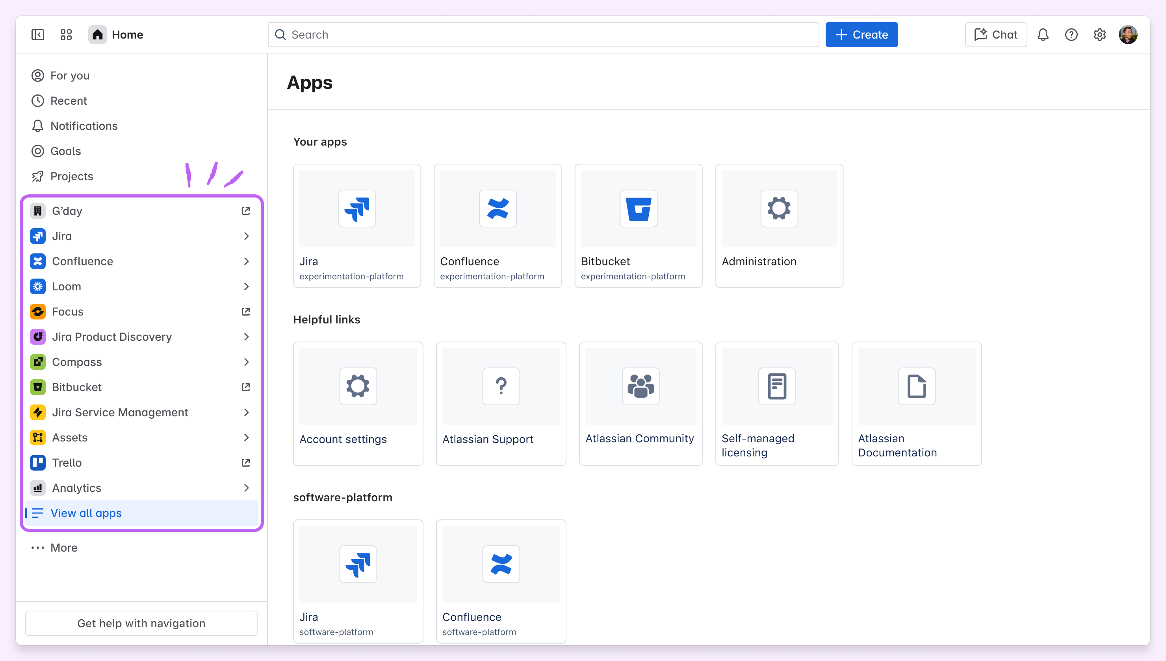Go to For you in sidebar
Viewport: 1166px width, 661px height.
(69, 76)
